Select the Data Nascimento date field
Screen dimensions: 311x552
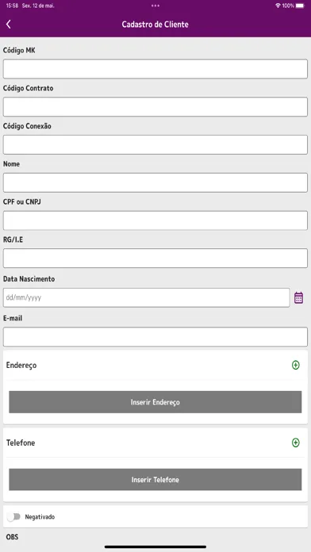click(147, 298)
